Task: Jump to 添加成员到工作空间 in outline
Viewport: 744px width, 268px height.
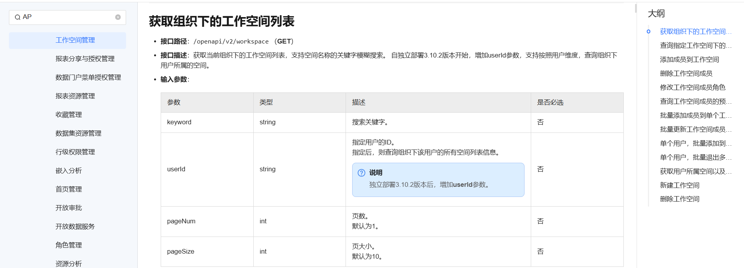Action: point(689,59)
